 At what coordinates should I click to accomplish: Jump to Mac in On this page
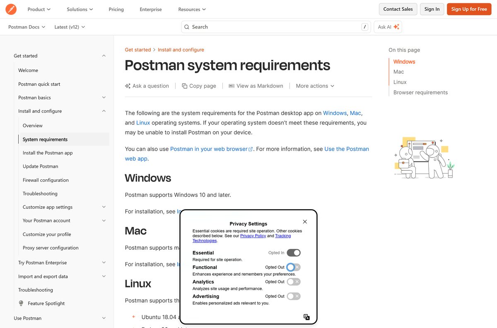tap(398, 72)
